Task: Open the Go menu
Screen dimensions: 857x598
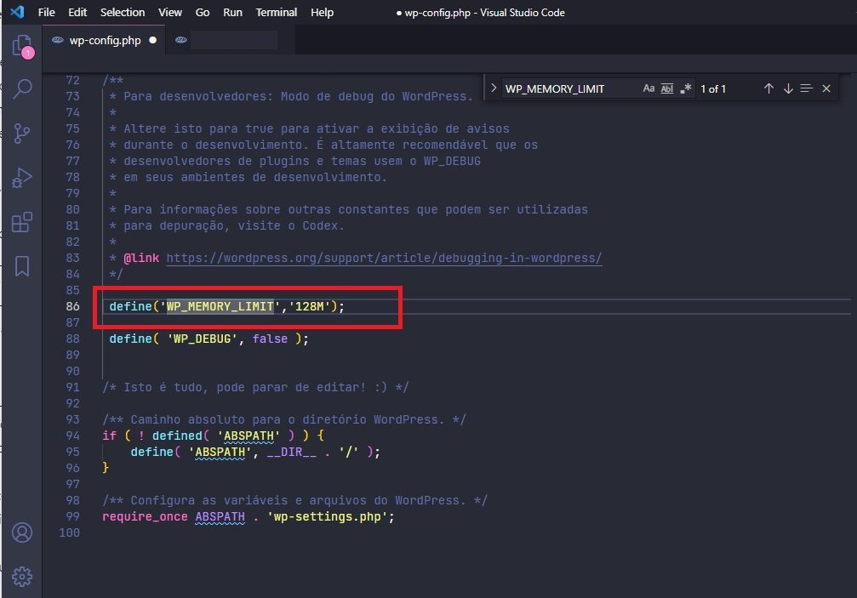Action: click(x=203, y=12)
